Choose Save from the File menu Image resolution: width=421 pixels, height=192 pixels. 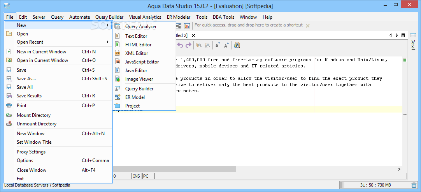click(58, 70)
